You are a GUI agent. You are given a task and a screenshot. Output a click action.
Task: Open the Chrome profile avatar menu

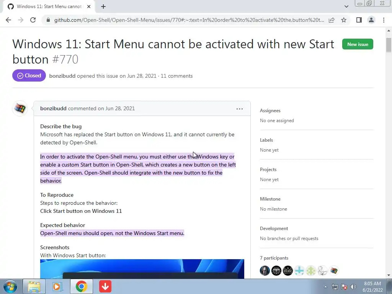[371, 20]
